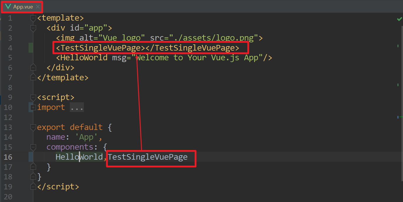
Task: Click the fold end marker beside </template>
Action: (x=33, y=78)
